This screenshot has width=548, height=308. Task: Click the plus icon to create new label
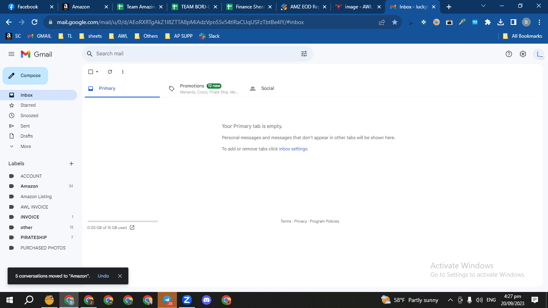tap(71, 164)
